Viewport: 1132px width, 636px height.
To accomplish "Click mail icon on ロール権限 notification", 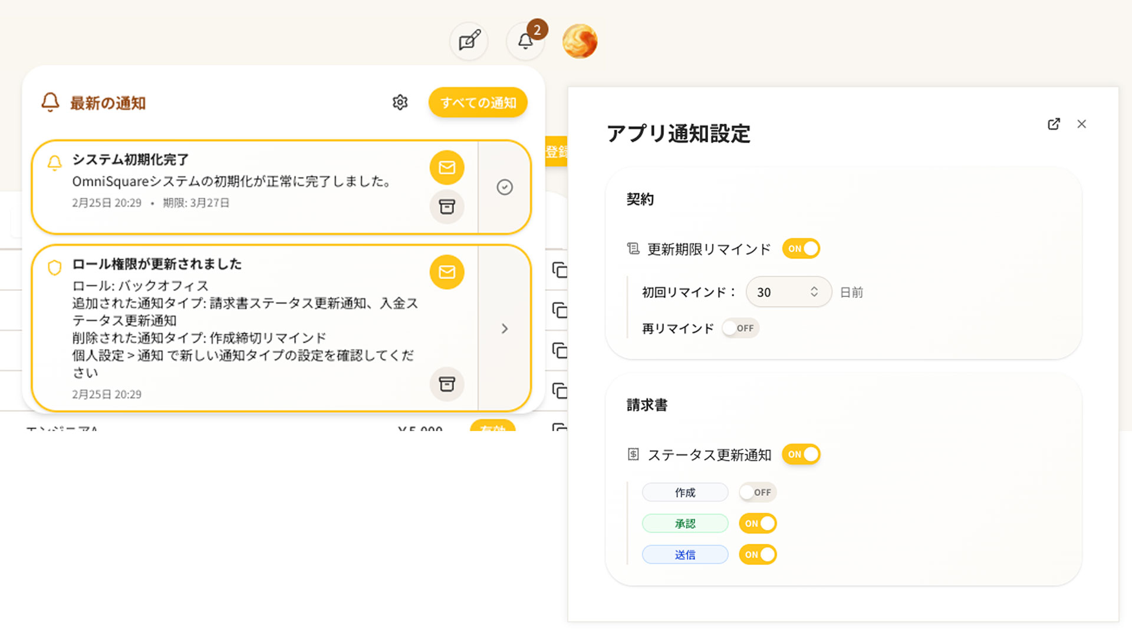I will 447,272.
